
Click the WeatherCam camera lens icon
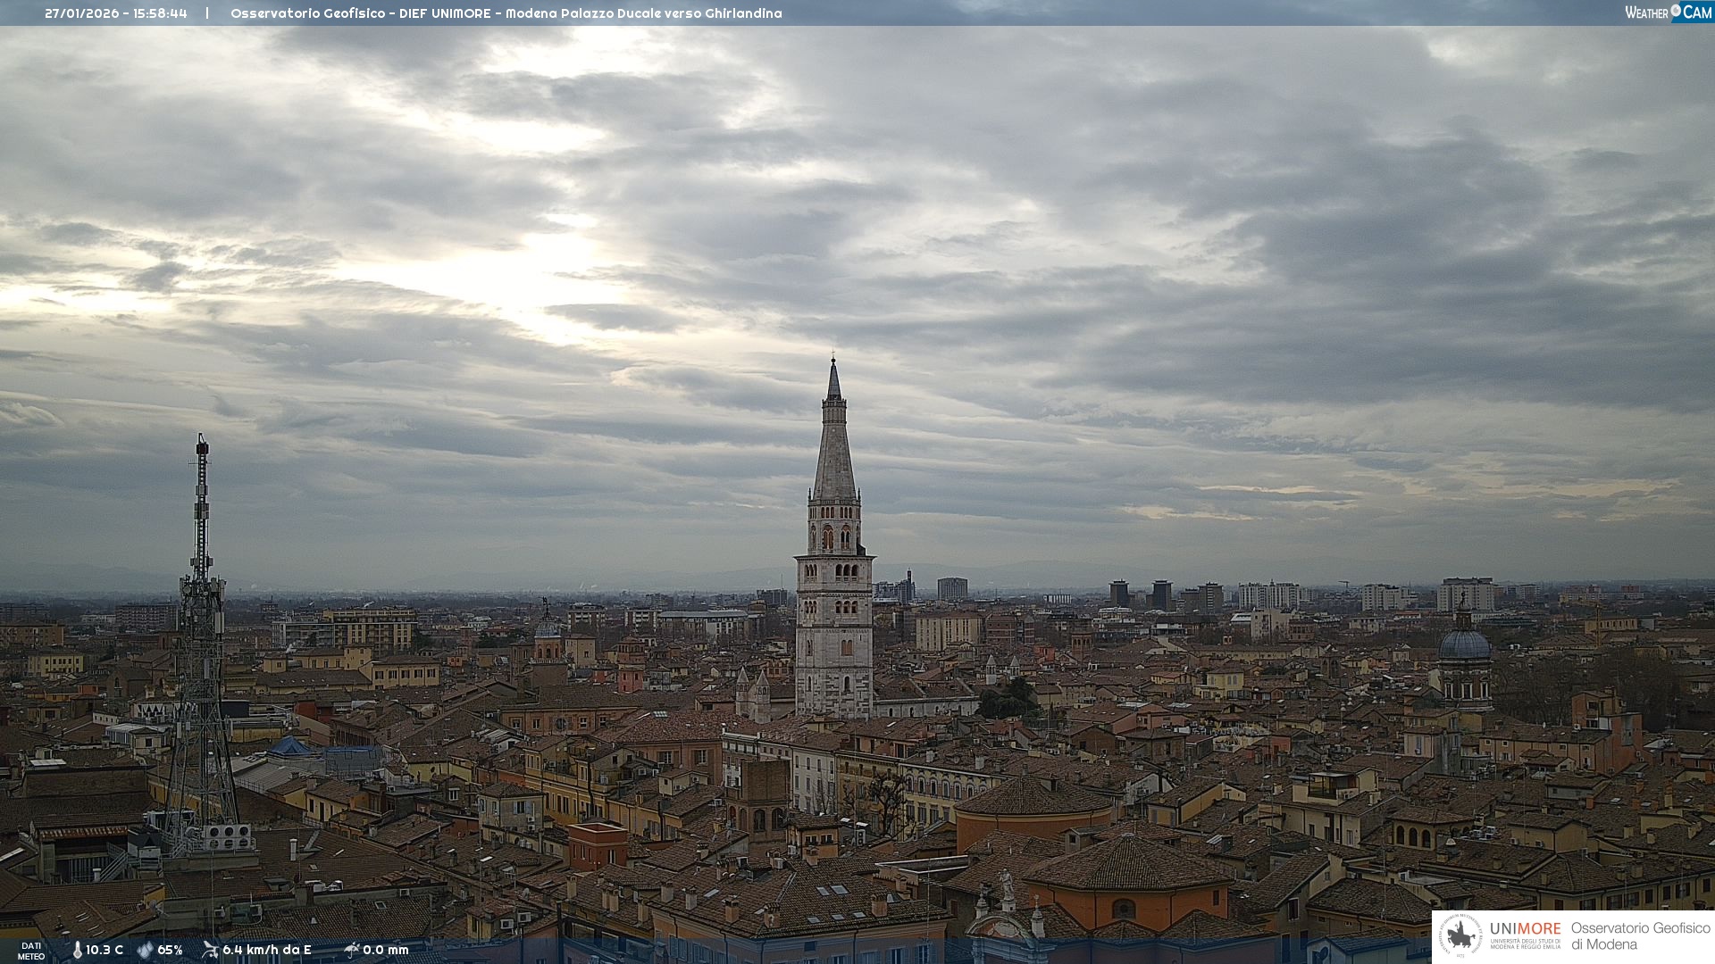(x=1676, y=11)
